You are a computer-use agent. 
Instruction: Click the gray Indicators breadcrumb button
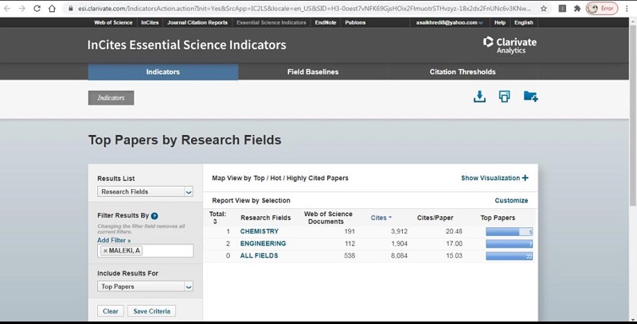click(111, 98)
